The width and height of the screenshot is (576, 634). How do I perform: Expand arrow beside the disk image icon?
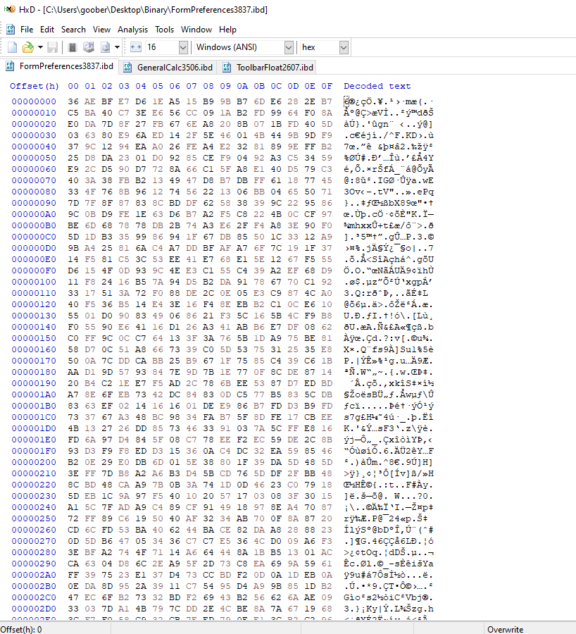(117, 47)
